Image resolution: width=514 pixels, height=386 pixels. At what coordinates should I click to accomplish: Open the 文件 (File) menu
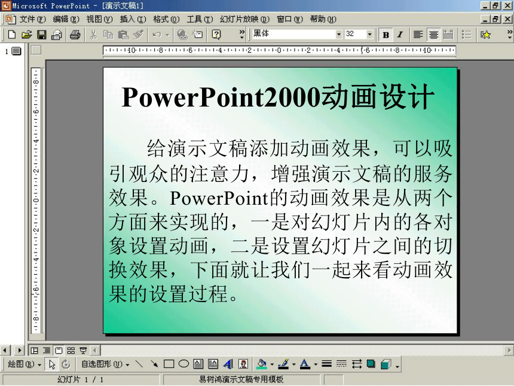(32, 19)
